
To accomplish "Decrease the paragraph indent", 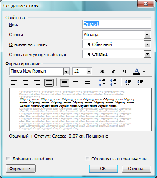I will (x=128, y=82).
